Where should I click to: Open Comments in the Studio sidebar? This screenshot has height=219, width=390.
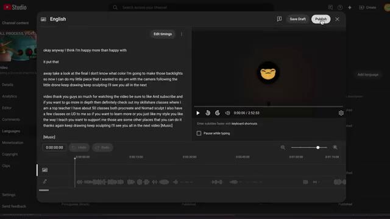(11, 119)
